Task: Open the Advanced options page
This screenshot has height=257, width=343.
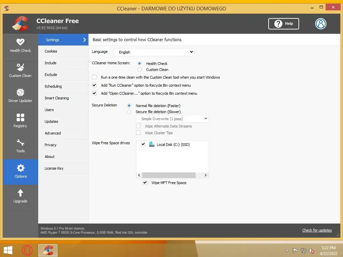Action: pyautogui.click(x=63, y=133)
